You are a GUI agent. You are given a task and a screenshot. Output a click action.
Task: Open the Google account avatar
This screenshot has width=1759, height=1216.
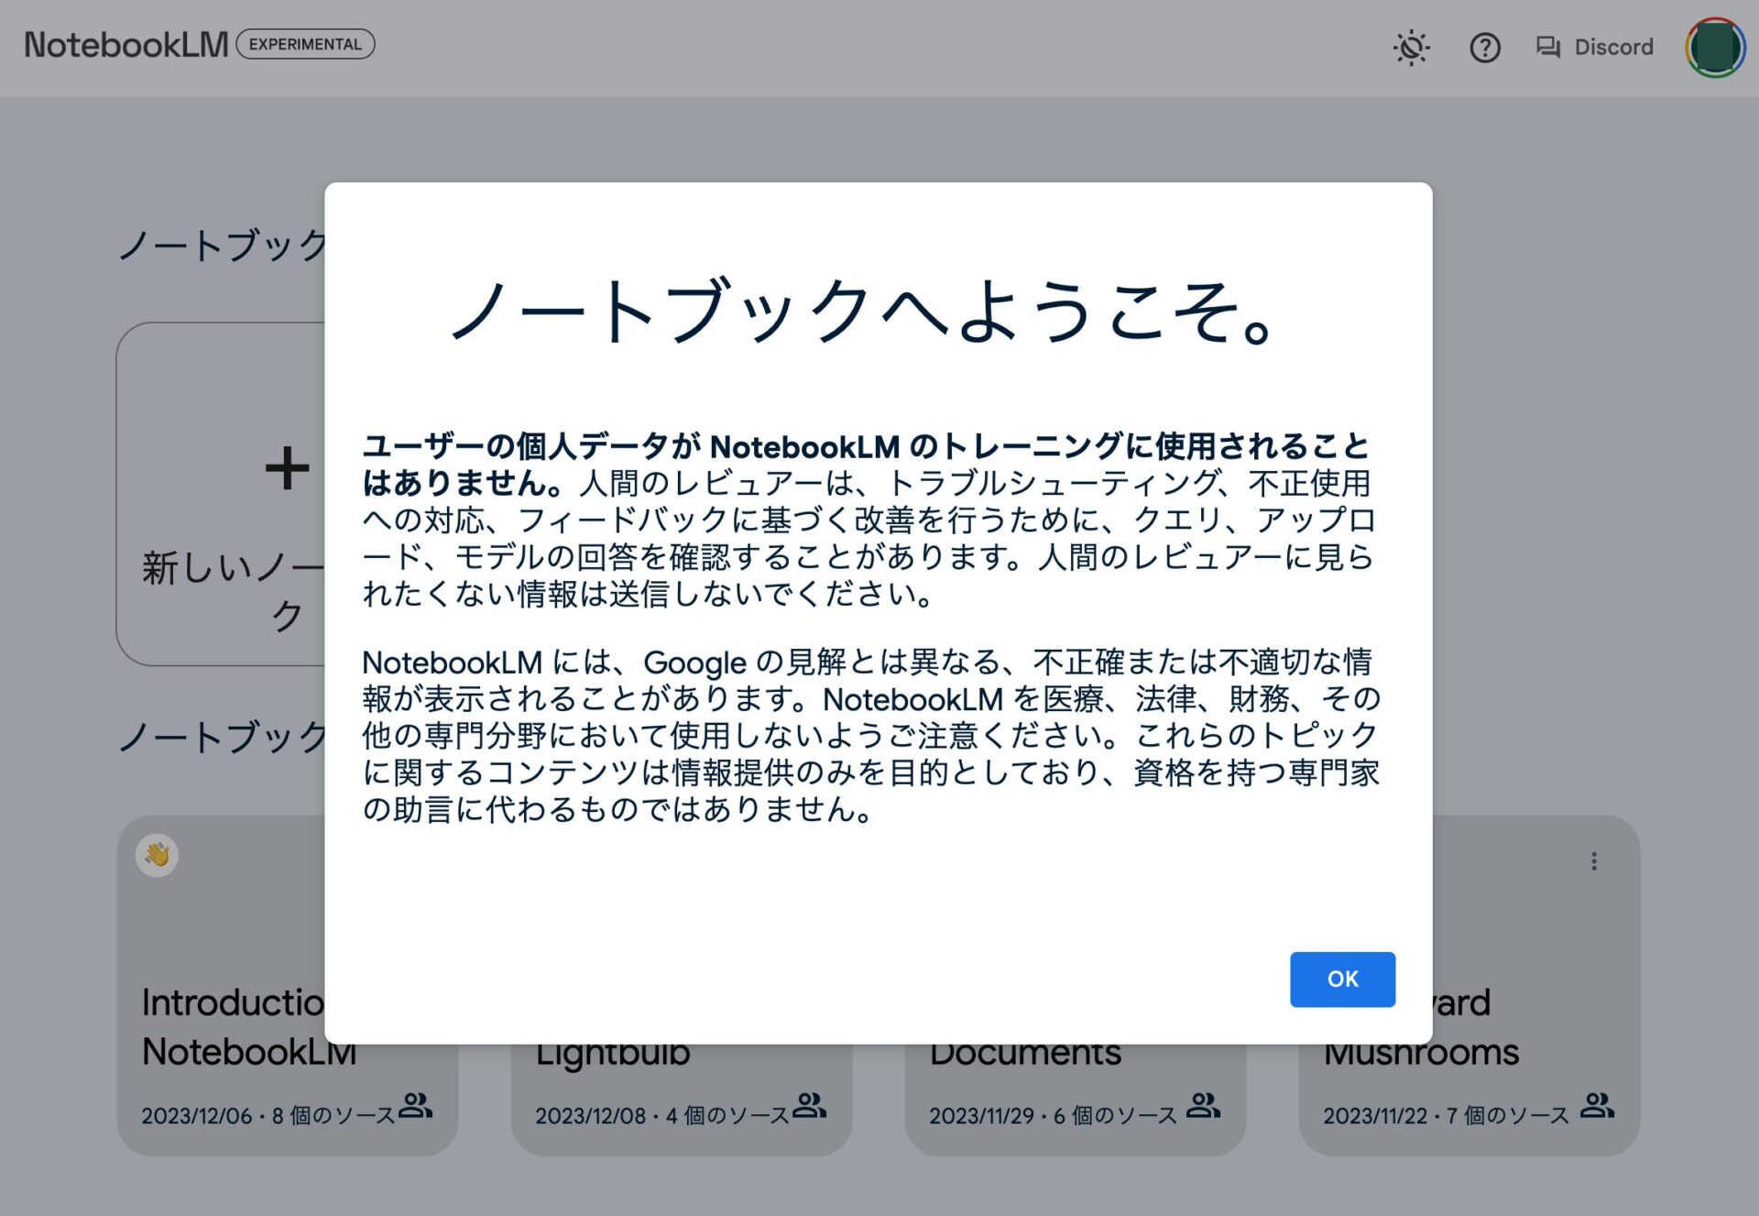coord(1714,48)
